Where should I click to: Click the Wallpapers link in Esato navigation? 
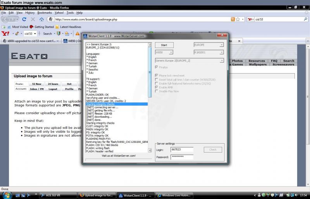[x=258, y=64]
